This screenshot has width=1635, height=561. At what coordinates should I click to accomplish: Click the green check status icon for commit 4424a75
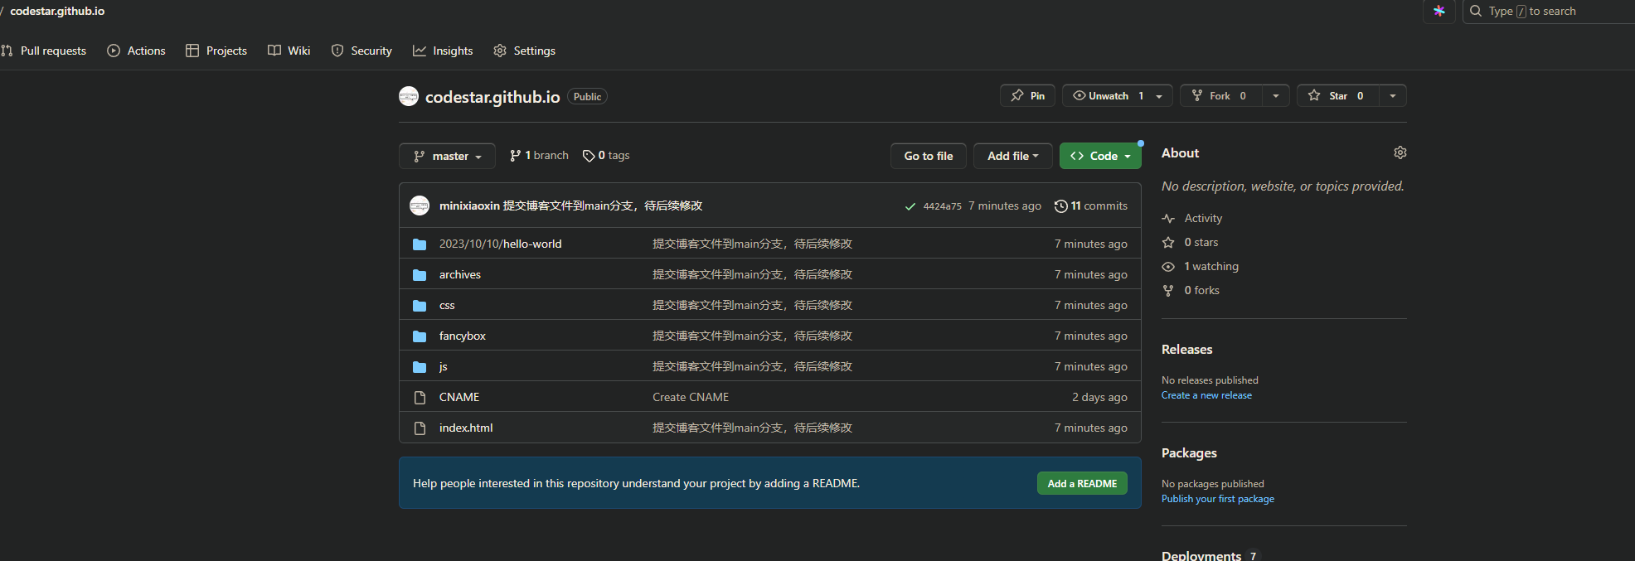[x=910, y=206]
